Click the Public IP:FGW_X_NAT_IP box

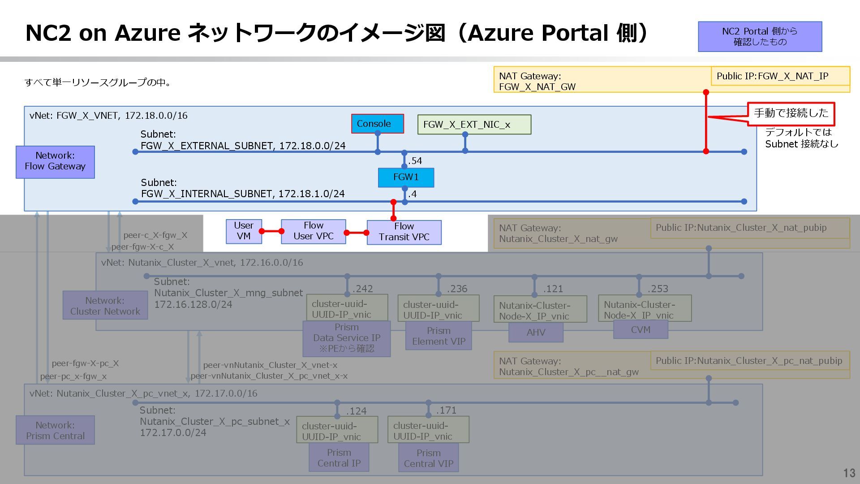(x=780, y=76)
